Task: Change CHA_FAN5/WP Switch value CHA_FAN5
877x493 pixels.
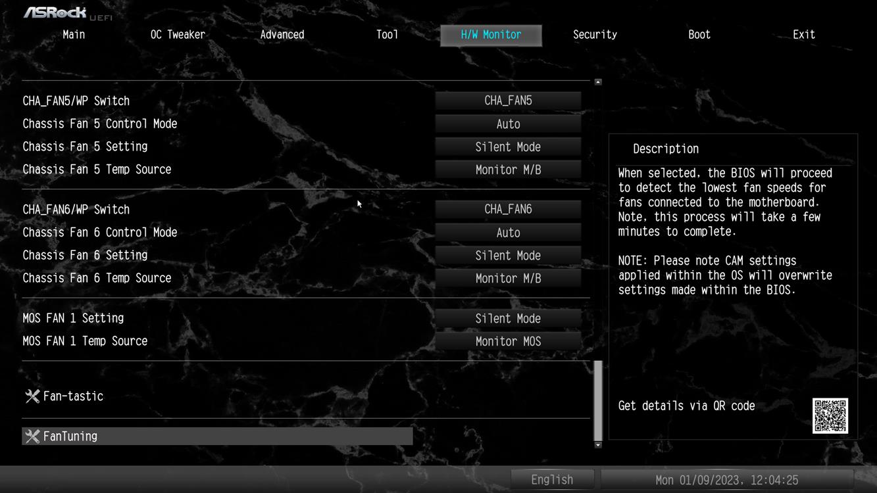Action: (x=508, y=101)
